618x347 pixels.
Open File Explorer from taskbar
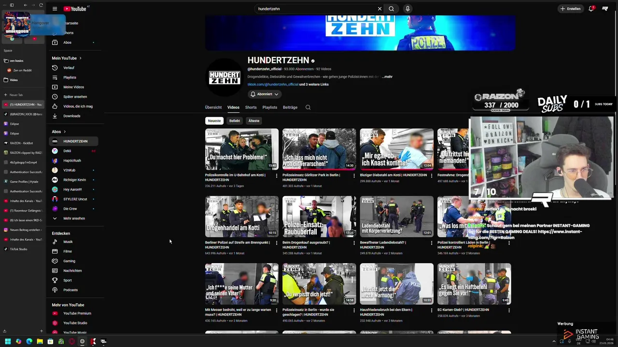pos(40,341)
